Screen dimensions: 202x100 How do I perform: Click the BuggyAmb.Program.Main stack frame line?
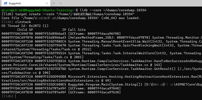[x=102, y=84]
